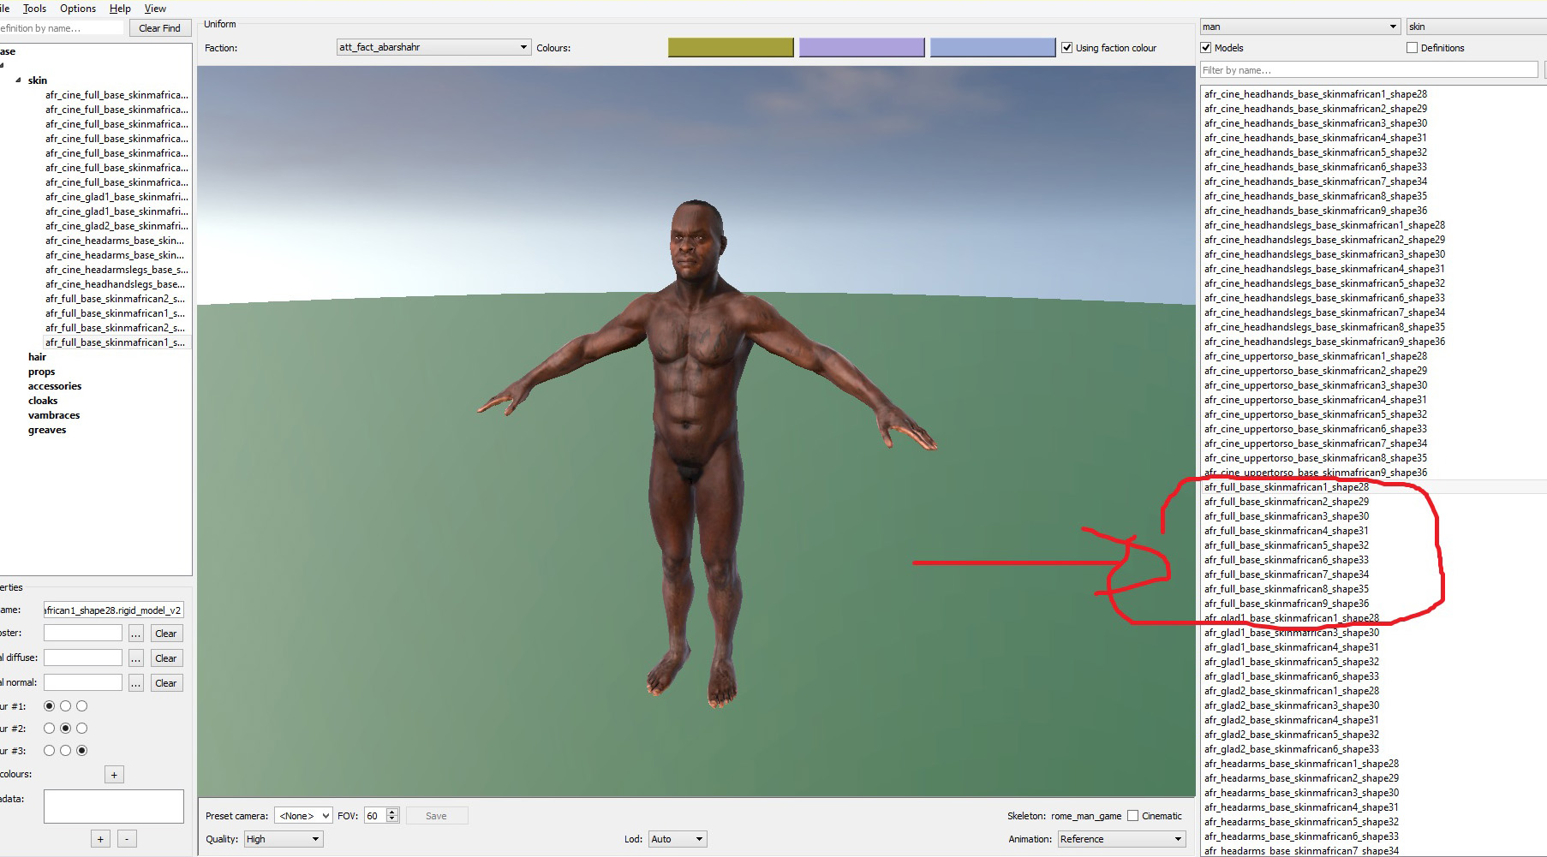Open the Options menu
Image resolution: width=1547 pixels, height=857 pixels.
point(78,9)
